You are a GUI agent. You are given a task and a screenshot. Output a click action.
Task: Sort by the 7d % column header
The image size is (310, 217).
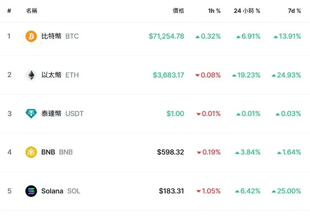[x=295, y=10]
